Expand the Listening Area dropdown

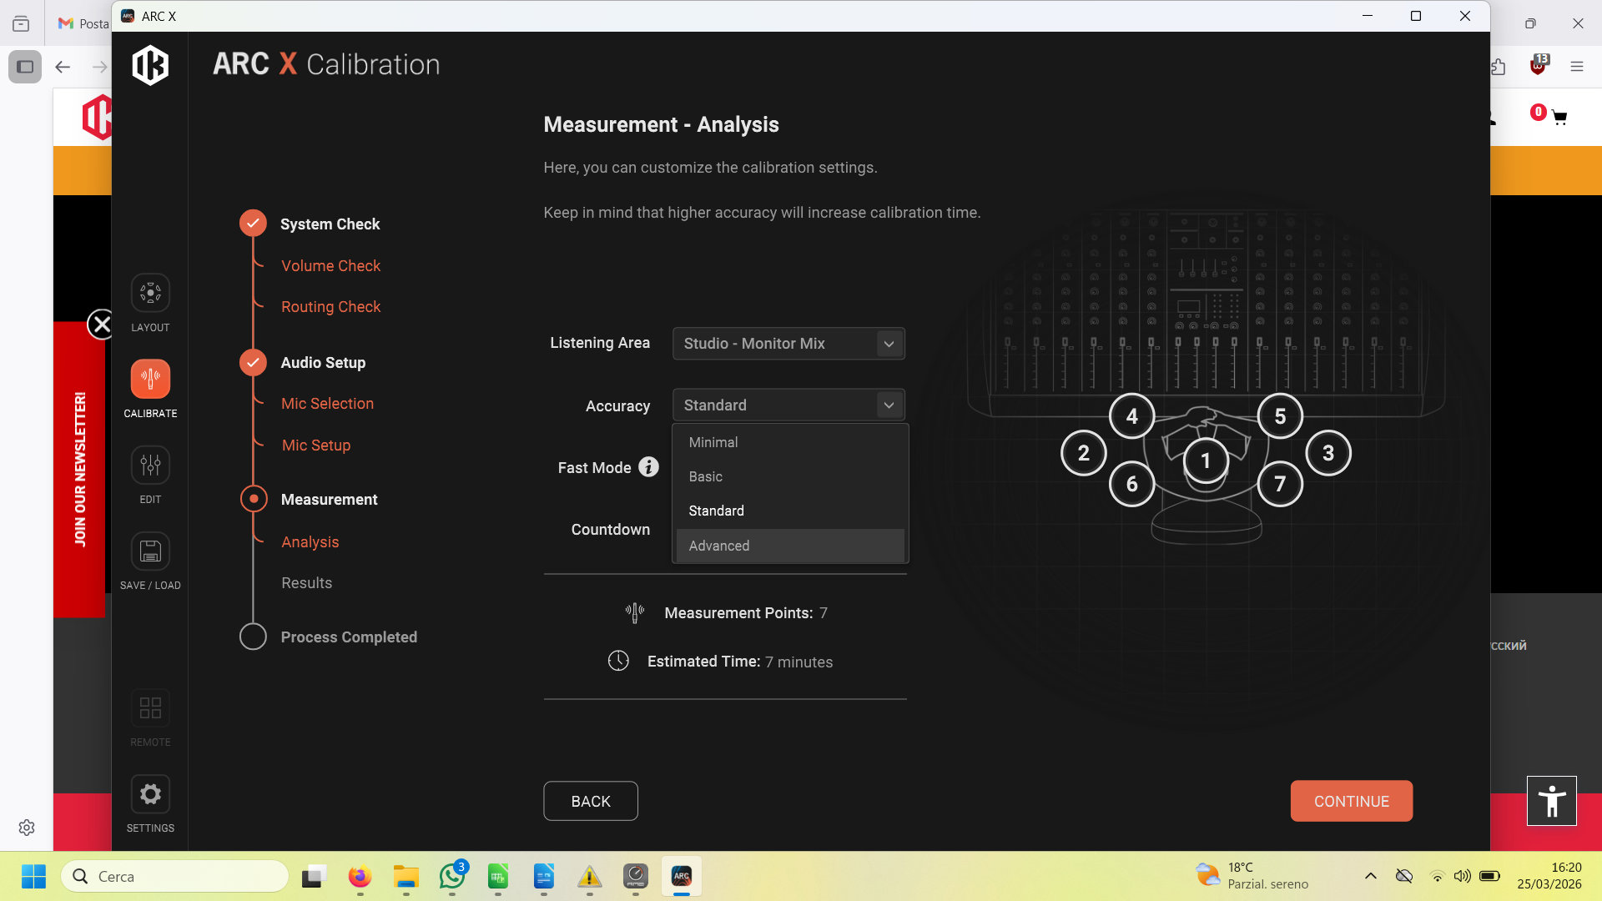coord(788,344)
